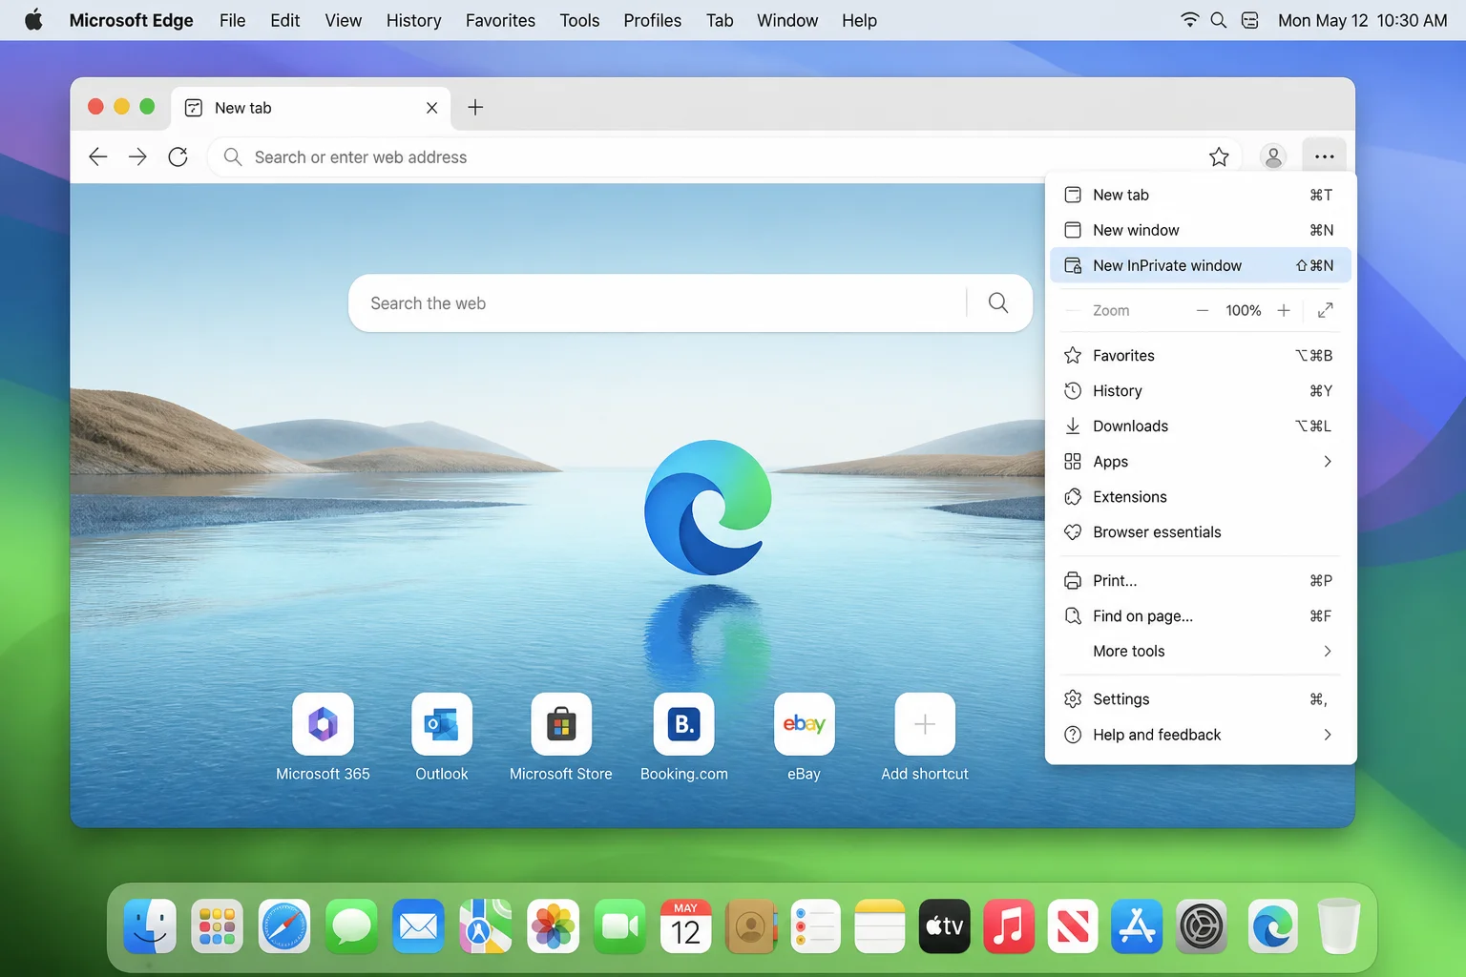Open the Tools menu bar item

(579, 20)
